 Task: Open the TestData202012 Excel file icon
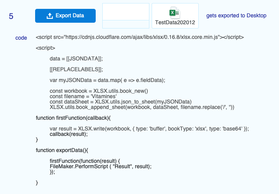(x=175, y=13)
